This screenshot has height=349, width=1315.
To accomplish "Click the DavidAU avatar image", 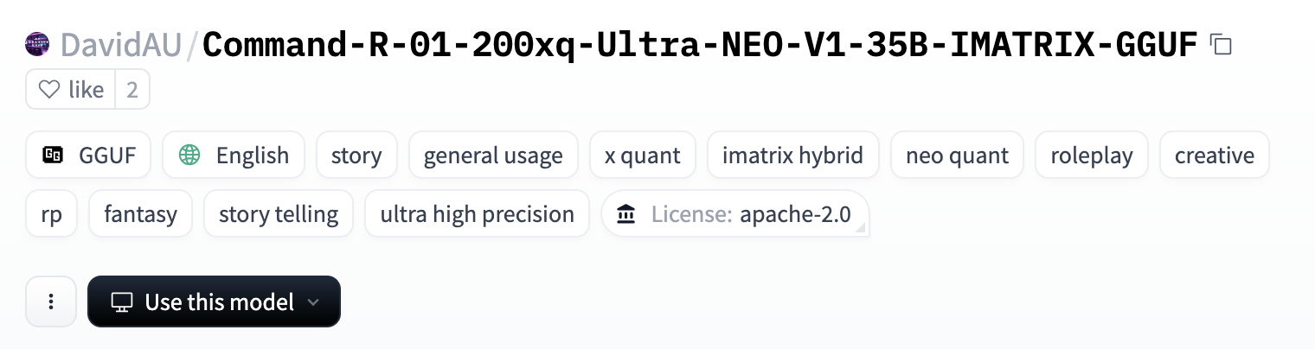I will click(38, 44).
